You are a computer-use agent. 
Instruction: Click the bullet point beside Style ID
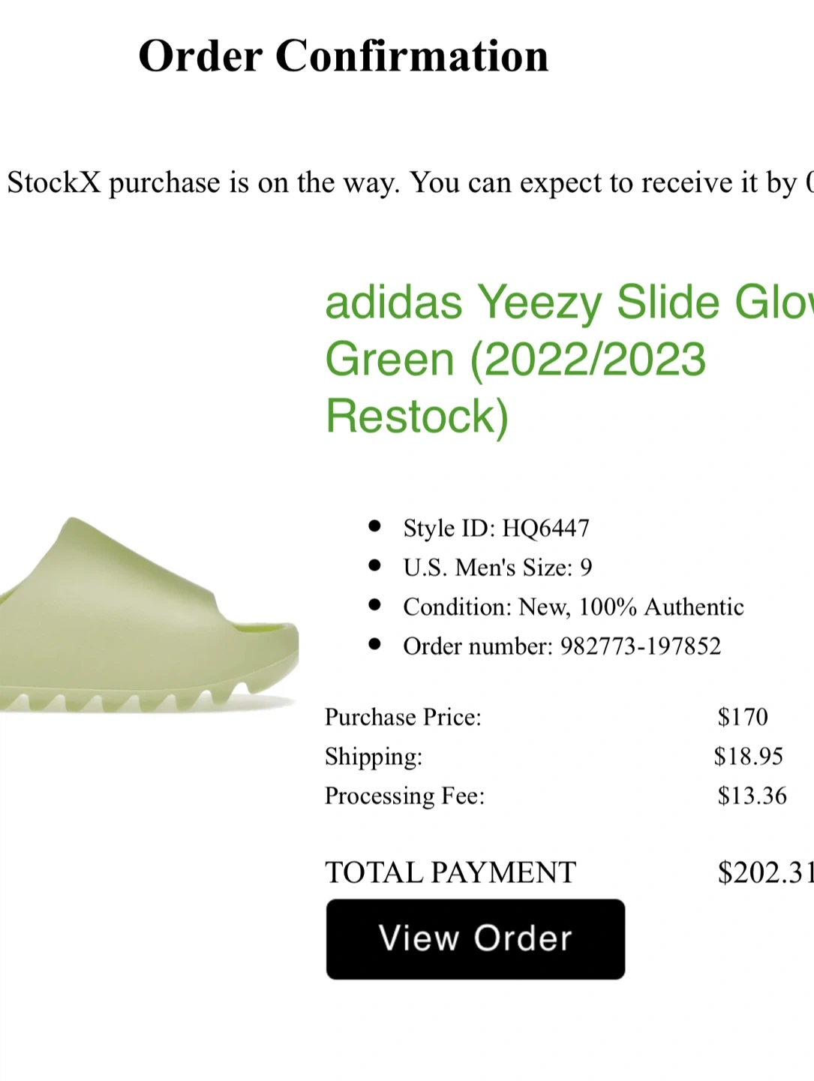(375, 526)
